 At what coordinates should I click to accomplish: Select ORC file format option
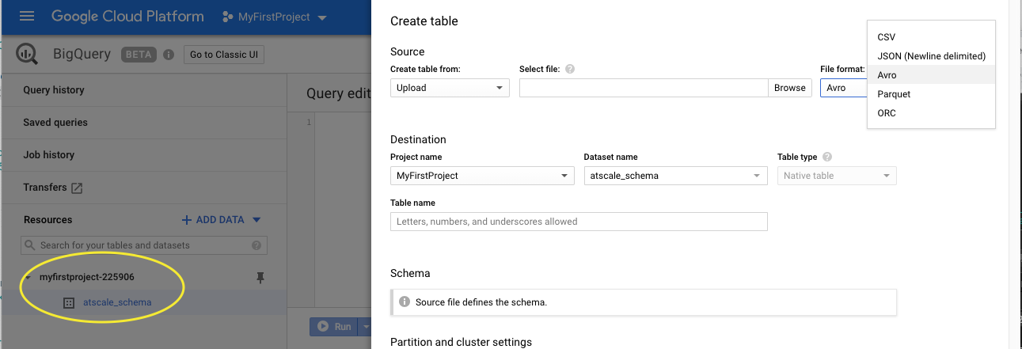[x=887, y=113]
